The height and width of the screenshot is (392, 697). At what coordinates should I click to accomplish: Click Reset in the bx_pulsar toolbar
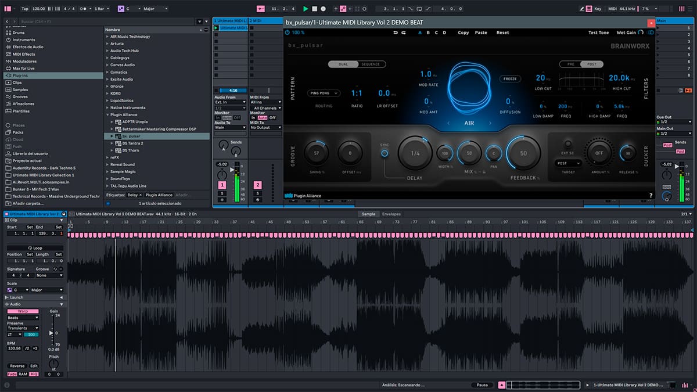pyautogui.click(x=502, y=33)
